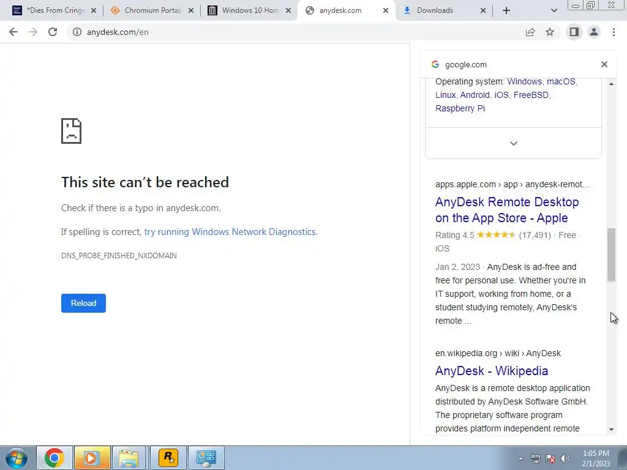Close the anydesk.com tab
Viewport: 627px width, 470px height.
[x=386, y=10]
